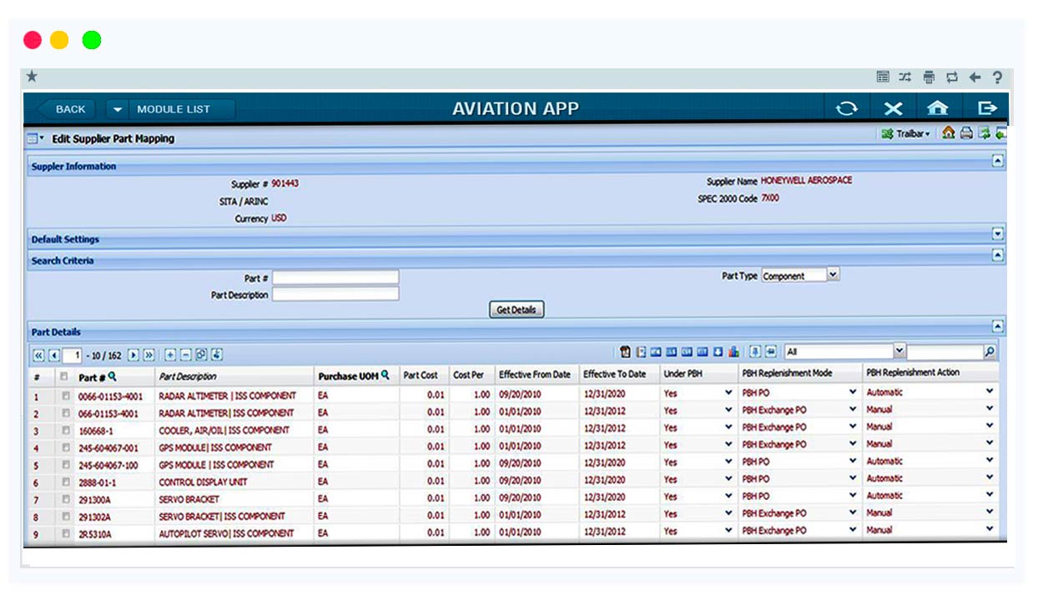
Task: Click the RADAR ALTIMETER description in row 1
Action: [227, 396]
